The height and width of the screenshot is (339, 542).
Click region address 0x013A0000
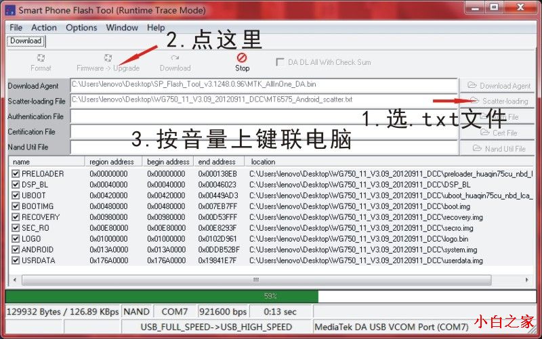[109, 250]
